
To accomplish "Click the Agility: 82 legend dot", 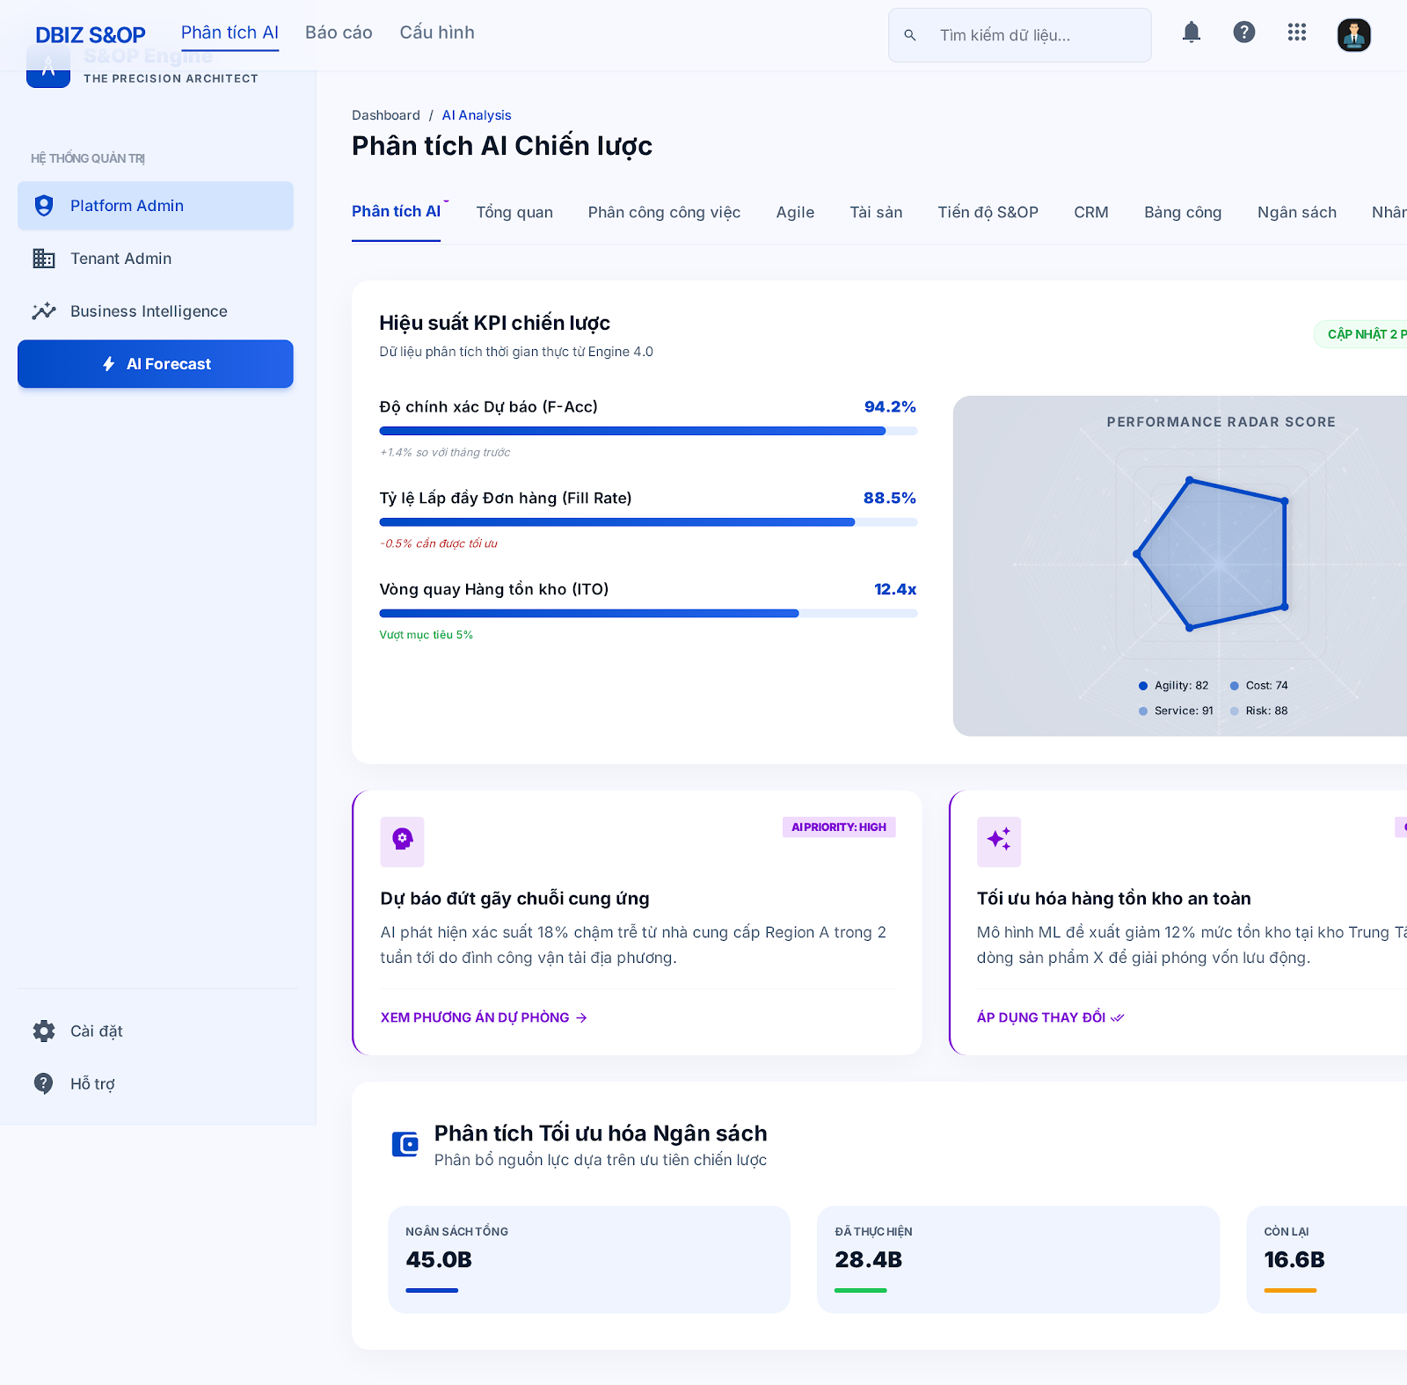I will coord(1143,686).
